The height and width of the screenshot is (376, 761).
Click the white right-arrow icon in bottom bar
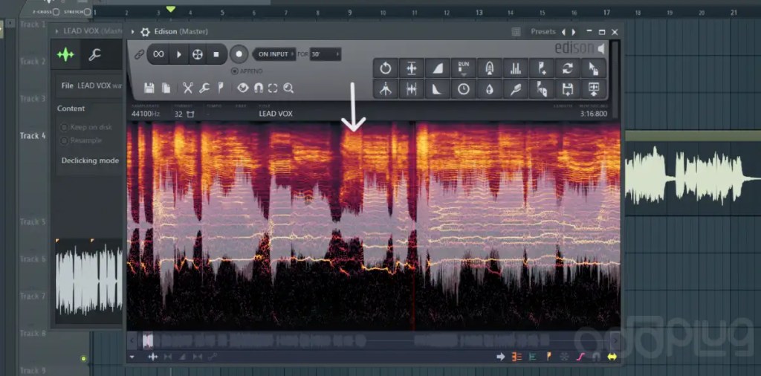click(500, 357)
